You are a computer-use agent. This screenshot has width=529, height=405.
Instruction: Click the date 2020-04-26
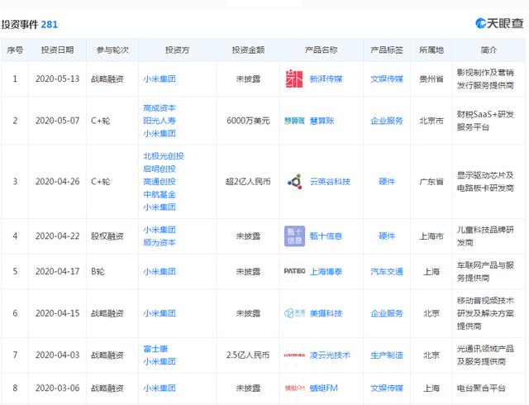pos(57,182)
